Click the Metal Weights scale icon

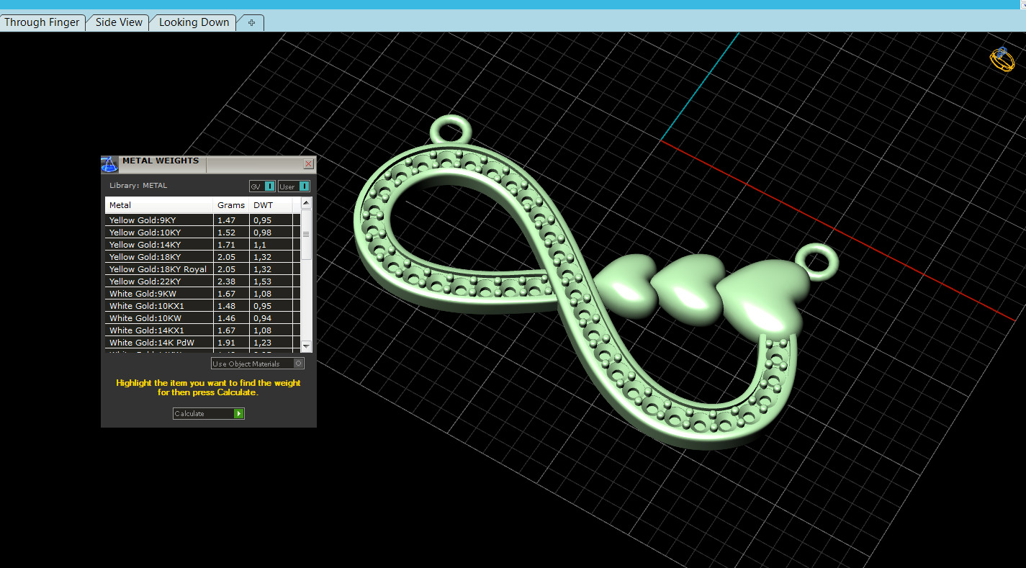pyautogui.click(x=109, y=164)
